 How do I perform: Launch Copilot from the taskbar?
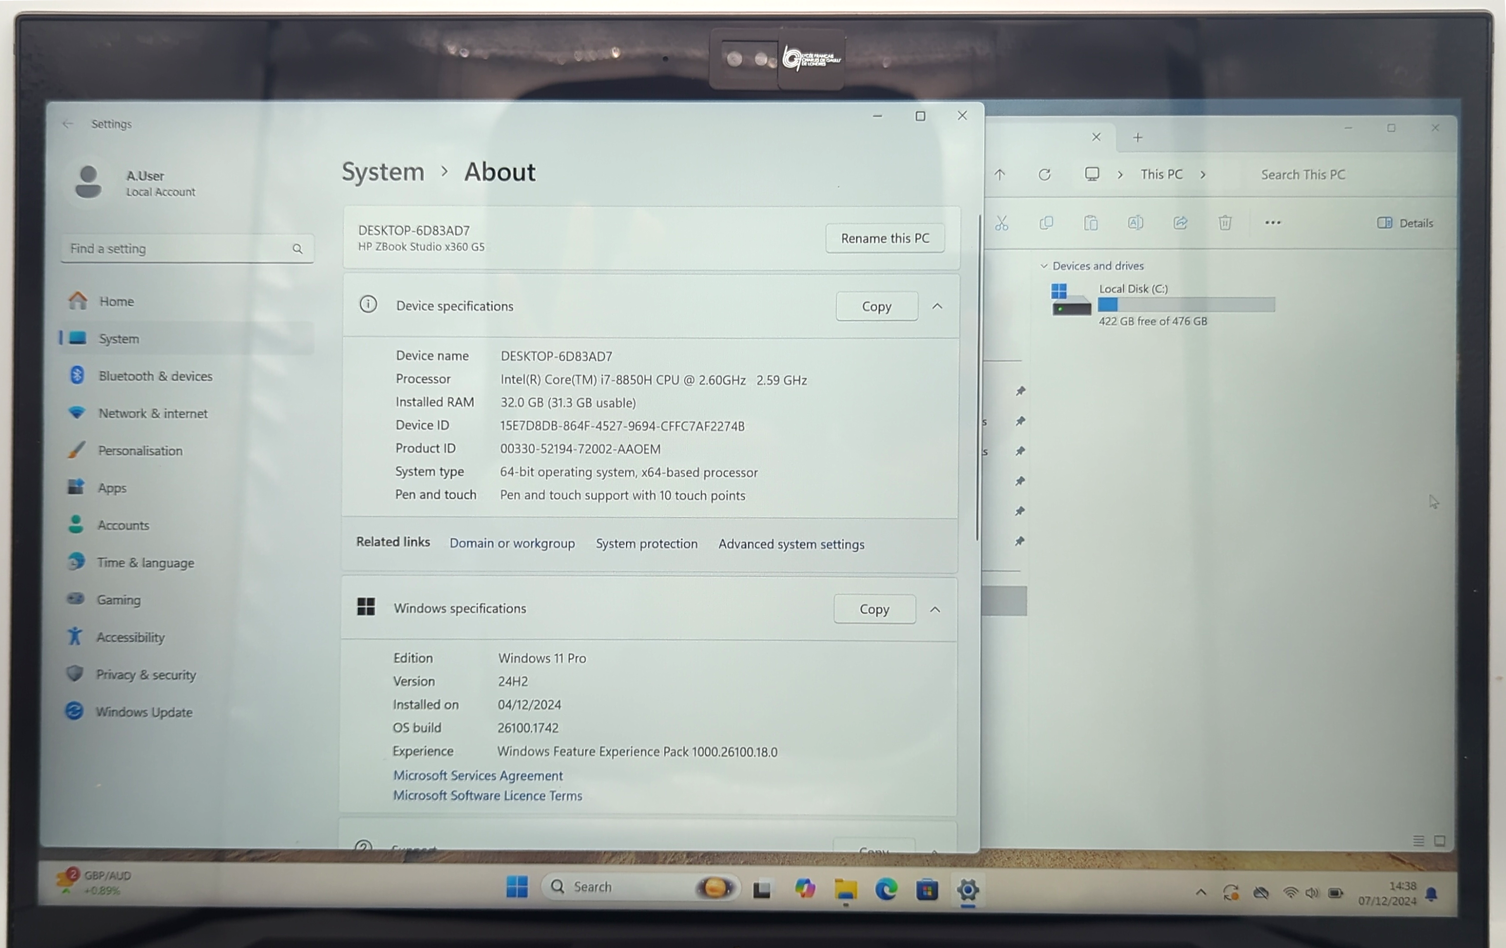click(x=804, y=889)
